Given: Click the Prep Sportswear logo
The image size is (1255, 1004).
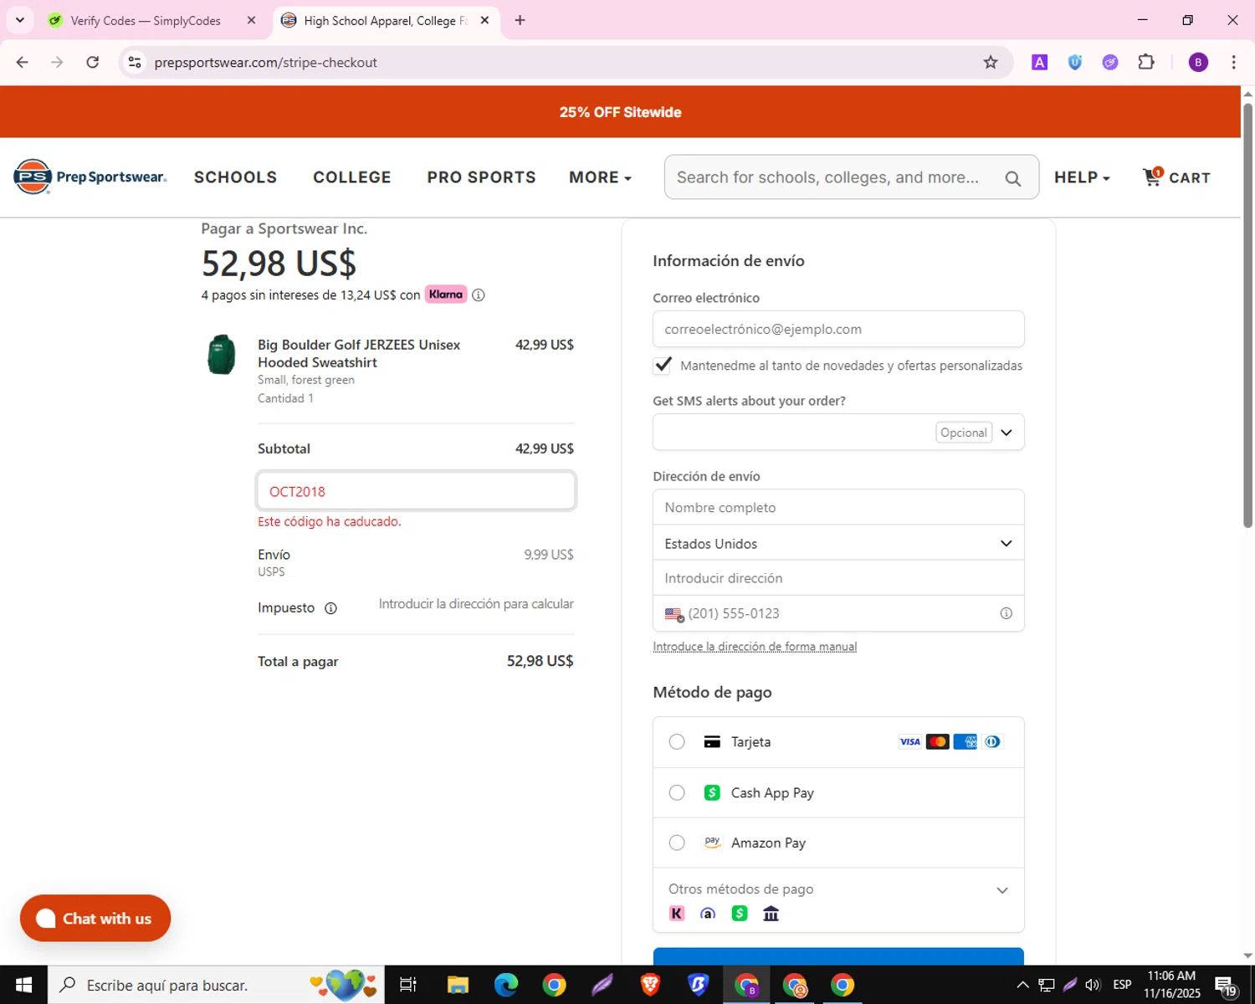Looking at the screenshot, I should click(90, 177).
